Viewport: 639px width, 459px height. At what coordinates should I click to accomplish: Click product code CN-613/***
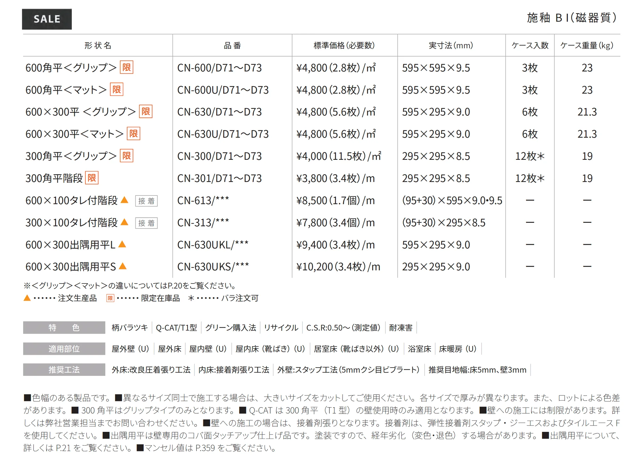tap(203, 200)
